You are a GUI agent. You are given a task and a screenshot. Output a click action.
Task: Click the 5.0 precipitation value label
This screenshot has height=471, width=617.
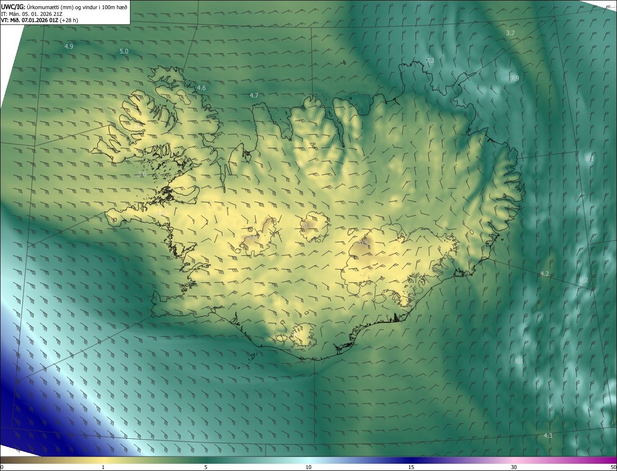coord(124,51)
